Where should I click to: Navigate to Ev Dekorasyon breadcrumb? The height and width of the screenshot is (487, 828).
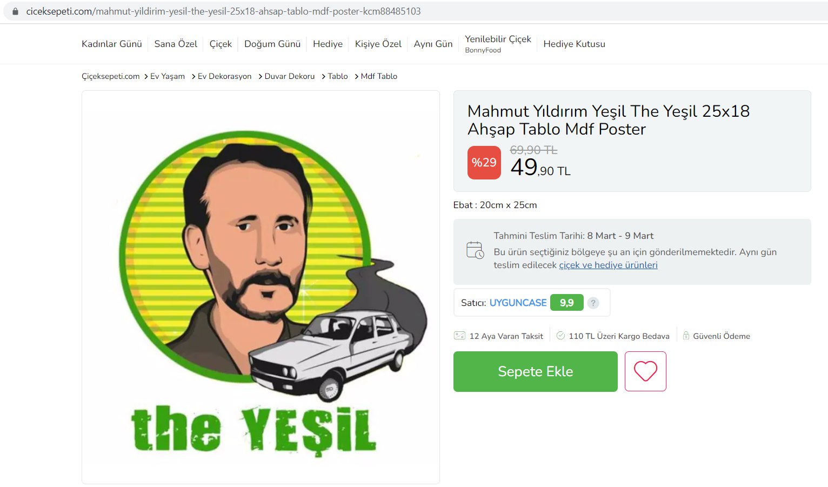click(224, 76)
